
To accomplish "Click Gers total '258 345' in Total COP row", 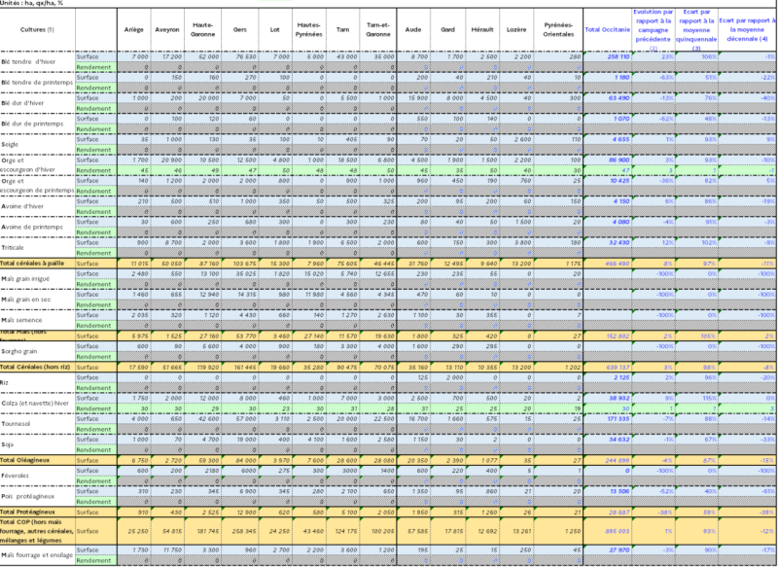I will coord(240,531).
